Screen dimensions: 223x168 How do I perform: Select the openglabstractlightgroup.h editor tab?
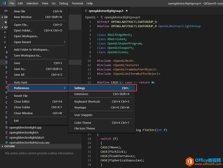[106, 11]
